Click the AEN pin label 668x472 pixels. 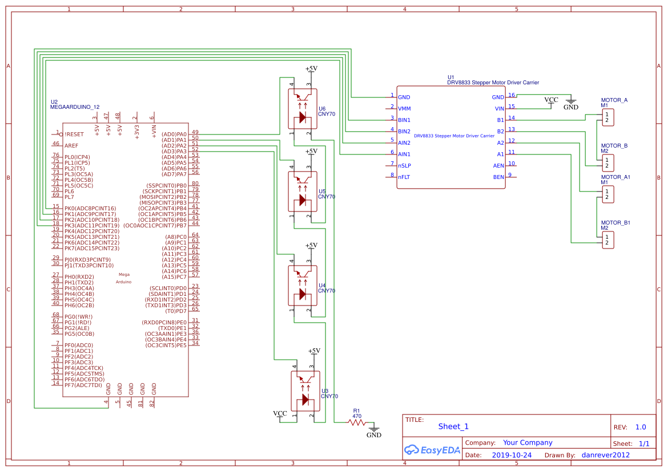[x=498, y=166]
